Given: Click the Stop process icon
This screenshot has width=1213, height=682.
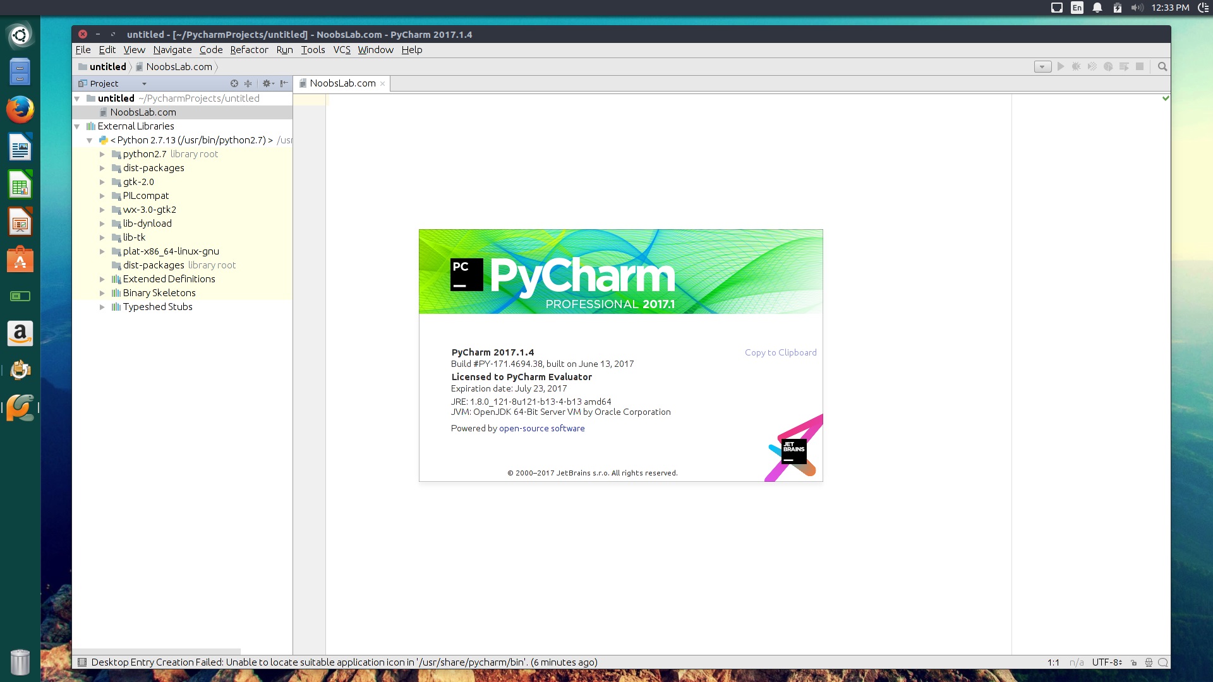Looking at the screenshot, I should [1139, 66].
